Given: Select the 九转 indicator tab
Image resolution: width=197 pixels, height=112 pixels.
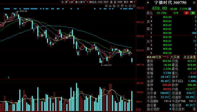Looking at the screenshot, I should point(71,2).
